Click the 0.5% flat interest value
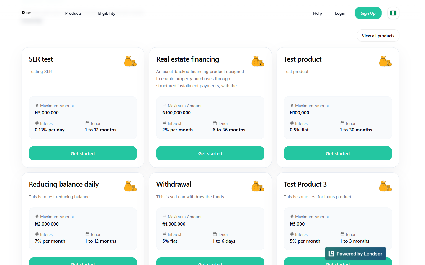The height and width of the screenshot is (265, 425). click(299, 130)
